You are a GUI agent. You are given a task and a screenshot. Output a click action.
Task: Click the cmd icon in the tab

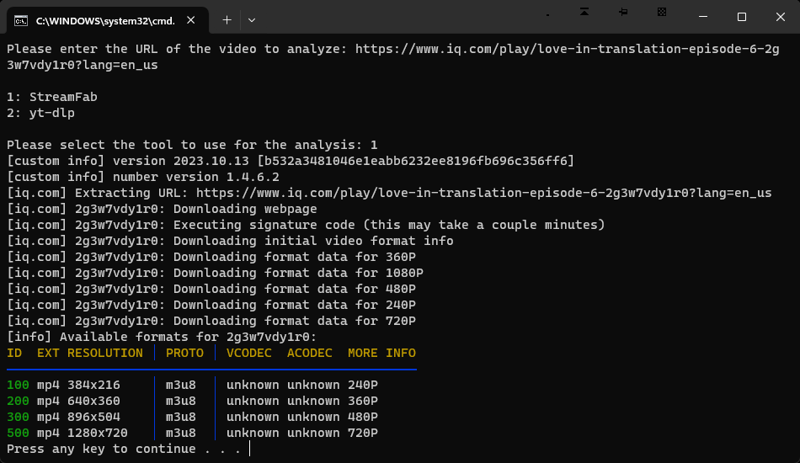(x=21, y=19)
